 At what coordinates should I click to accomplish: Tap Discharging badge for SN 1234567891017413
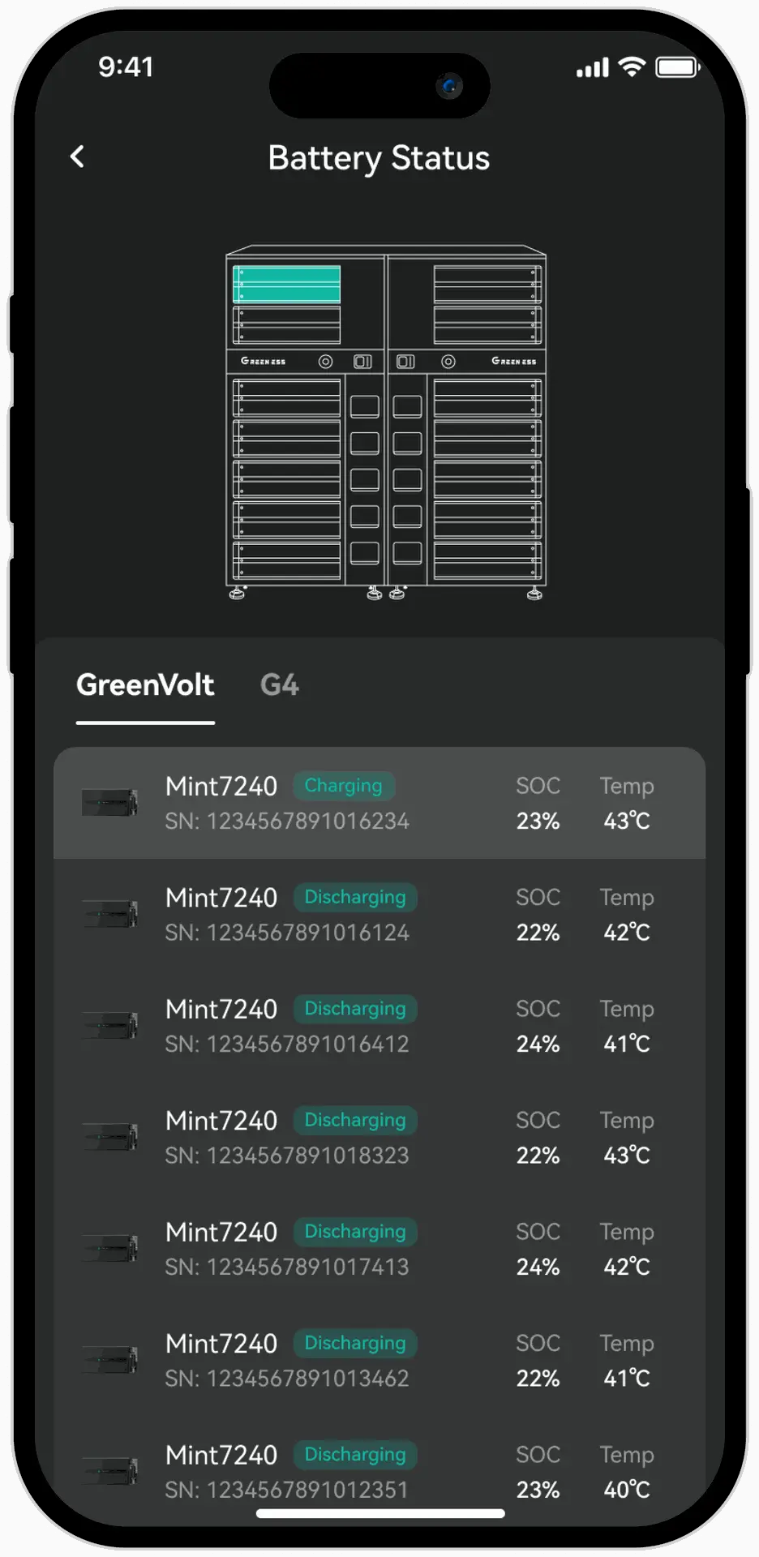354,1231
